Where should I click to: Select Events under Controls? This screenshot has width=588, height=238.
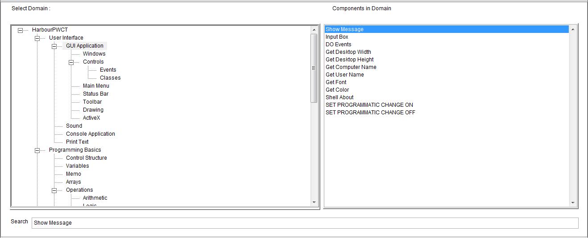[108, 70]
